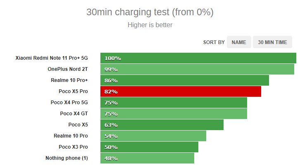Click the Poco X5 Pro device label
Viewport: 300px width, 168px height.
(73, 91)
